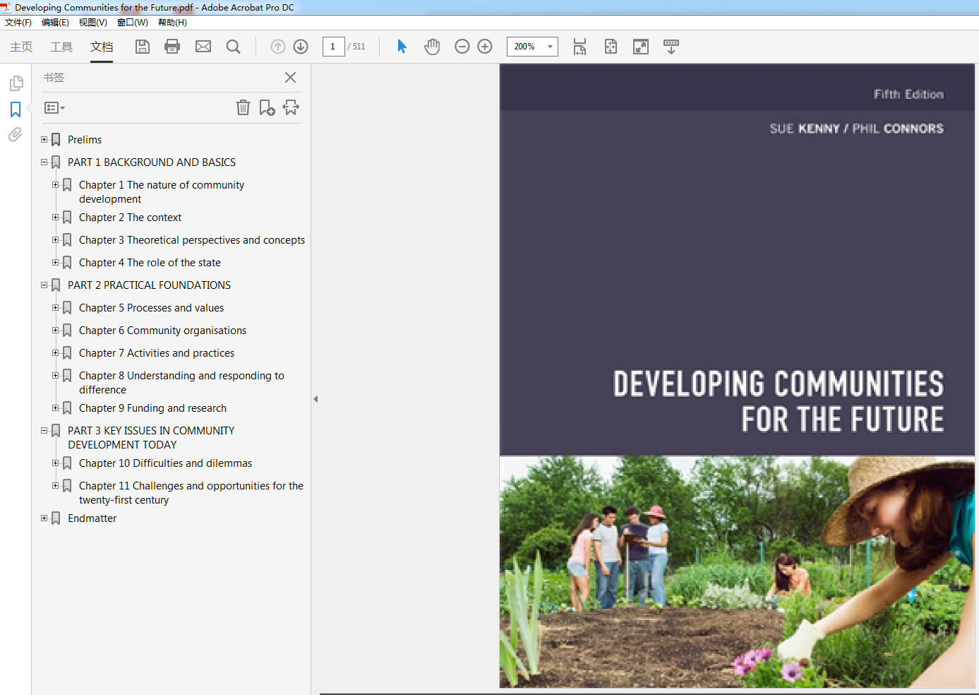Image resolution: width=979 pixels, height=695 pixels.
Task: Jump to Chapter 6 Community organisations
Action: (162, 331)
